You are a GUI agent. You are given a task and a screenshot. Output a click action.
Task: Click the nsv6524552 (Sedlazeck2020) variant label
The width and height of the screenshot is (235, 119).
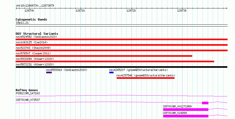pyautogui.click(x=36, y=37)
